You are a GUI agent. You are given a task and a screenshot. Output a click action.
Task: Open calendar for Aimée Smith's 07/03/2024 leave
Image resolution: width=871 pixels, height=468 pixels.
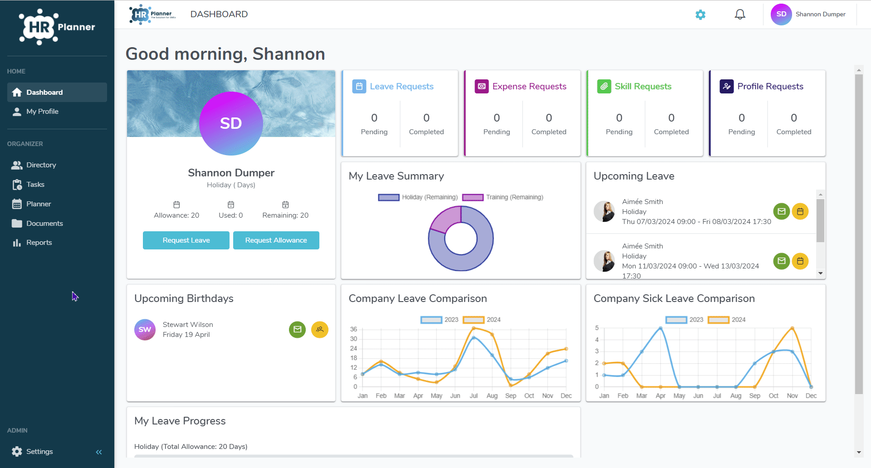point(800,211)
